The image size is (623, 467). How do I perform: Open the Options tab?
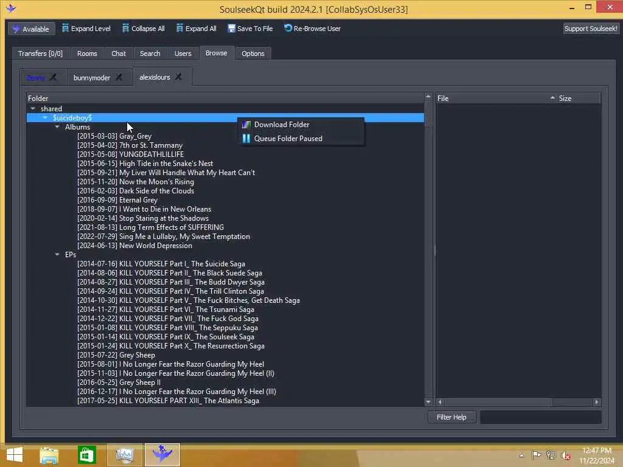tap(252, 54)
